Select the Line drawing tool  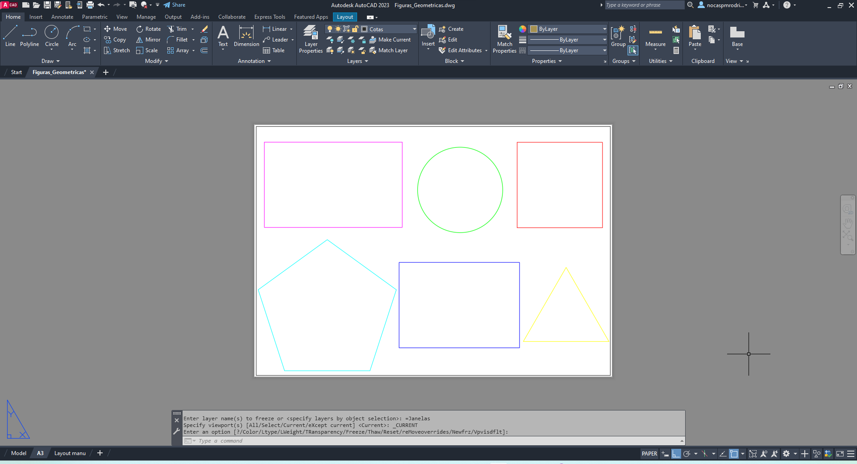pos(10,36)
